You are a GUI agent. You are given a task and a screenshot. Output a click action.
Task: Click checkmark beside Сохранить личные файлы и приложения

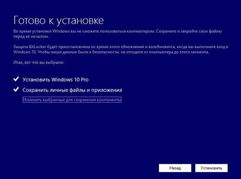click(x=16, y=89)
